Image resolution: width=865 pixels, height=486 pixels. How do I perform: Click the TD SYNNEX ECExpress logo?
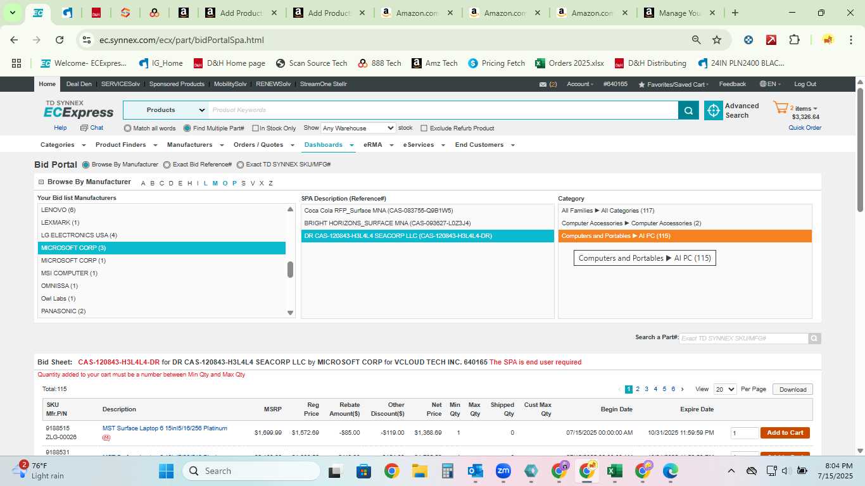[79, 109]
